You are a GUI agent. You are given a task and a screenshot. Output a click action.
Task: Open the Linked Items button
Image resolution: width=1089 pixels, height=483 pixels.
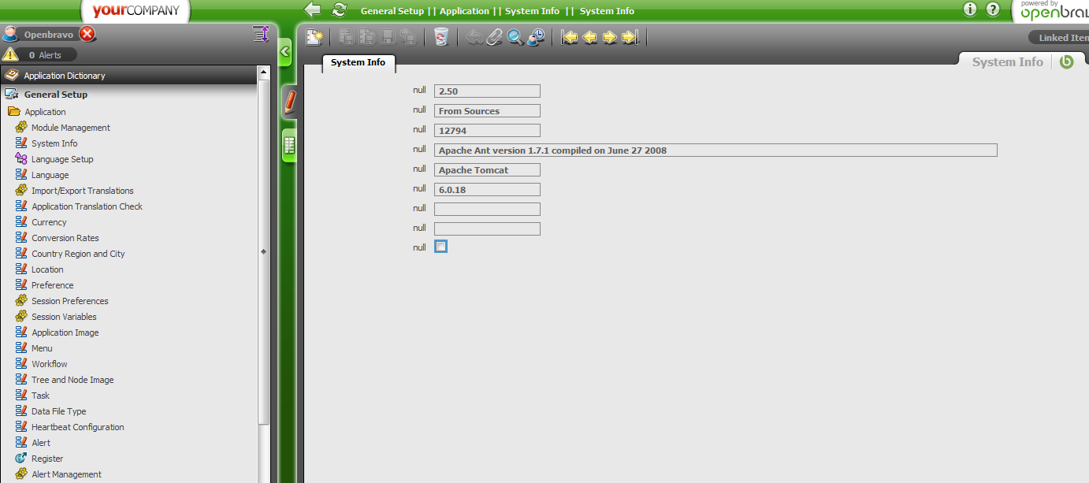(x=1061, y=38)
